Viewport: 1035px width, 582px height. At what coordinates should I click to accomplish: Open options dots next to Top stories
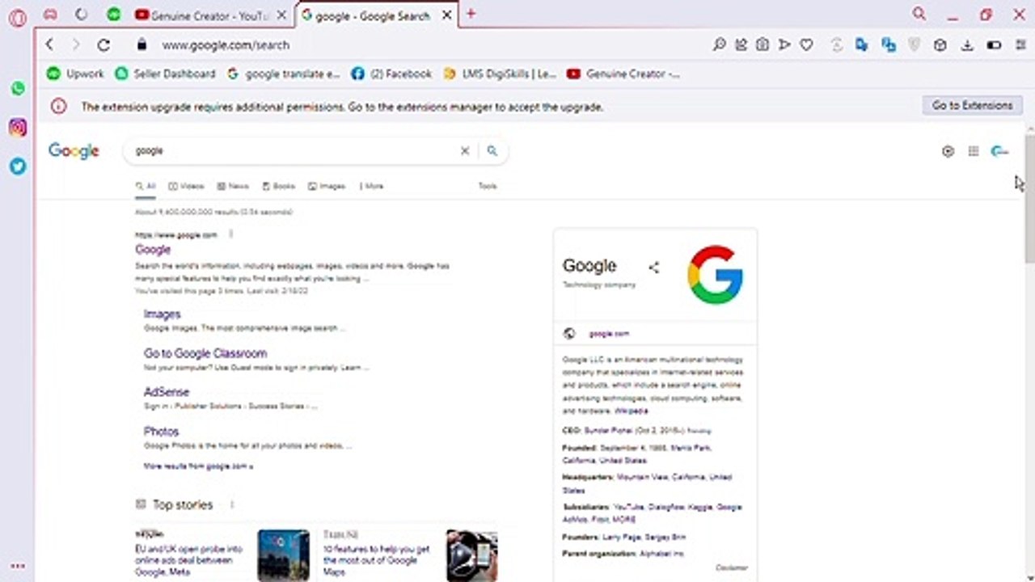(232, 504)
